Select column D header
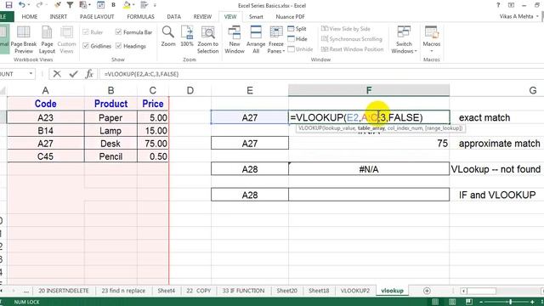Viewport: 544px width, 306px height. point(190,91)
